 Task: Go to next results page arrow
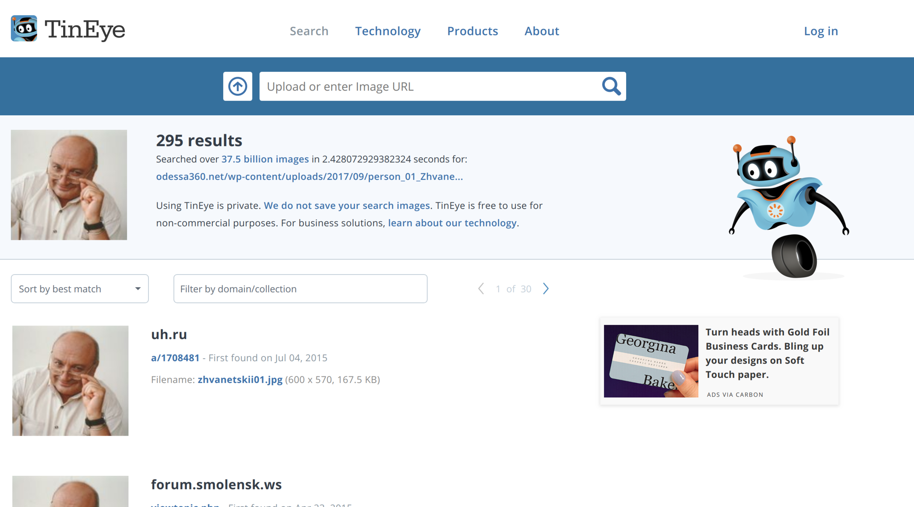[x=546, y=288]
